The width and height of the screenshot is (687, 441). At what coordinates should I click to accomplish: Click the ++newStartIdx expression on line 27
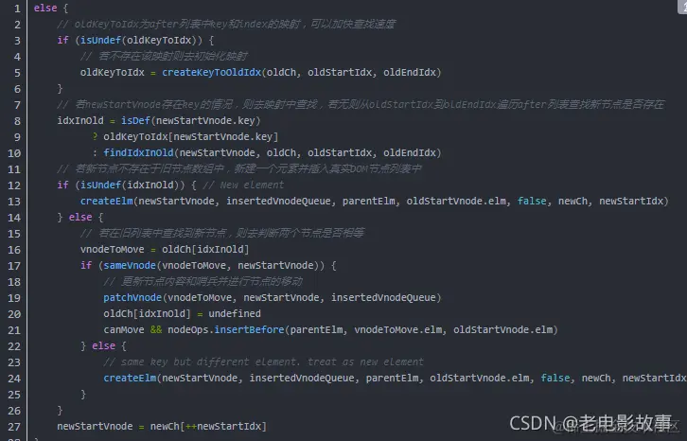pyautogui.click(x=223, y=426)
